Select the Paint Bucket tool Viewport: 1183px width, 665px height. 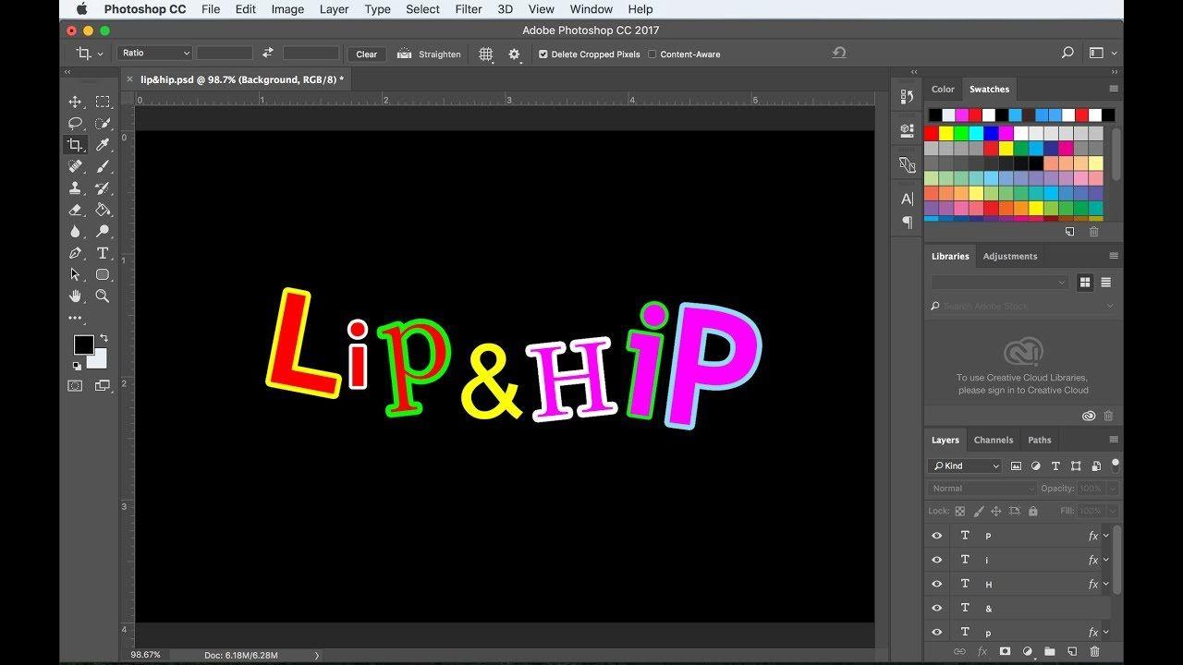103,210
